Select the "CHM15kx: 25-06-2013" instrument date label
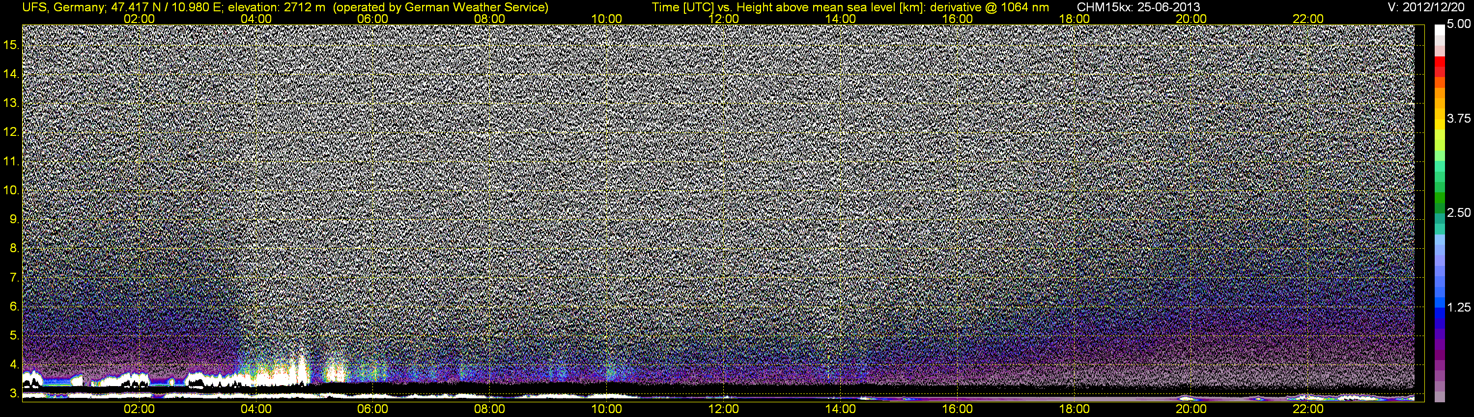The height and width of the screenshot is (417, 1474). click(1138, 7)
